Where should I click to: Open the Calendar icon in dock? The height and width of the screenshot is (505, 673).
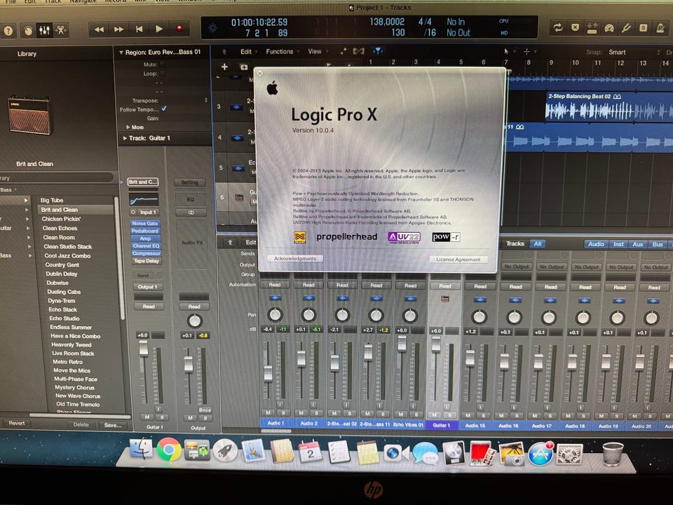(x=310, y=451)
